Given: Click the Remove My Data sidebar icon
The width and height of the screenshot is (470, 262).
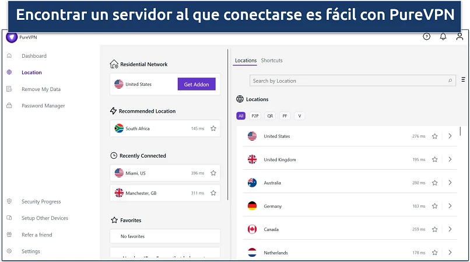Looking at the screenshot, I should 9,89.
